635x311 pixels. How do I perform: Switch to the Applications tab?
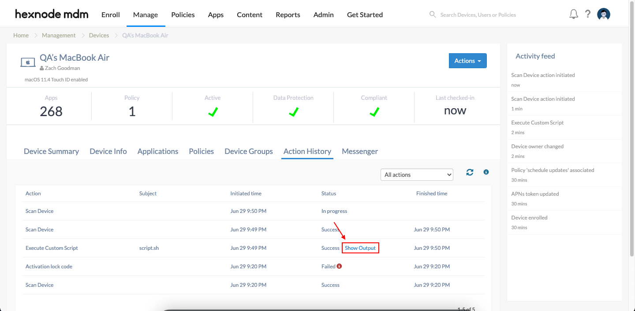(x=158, y=151)
